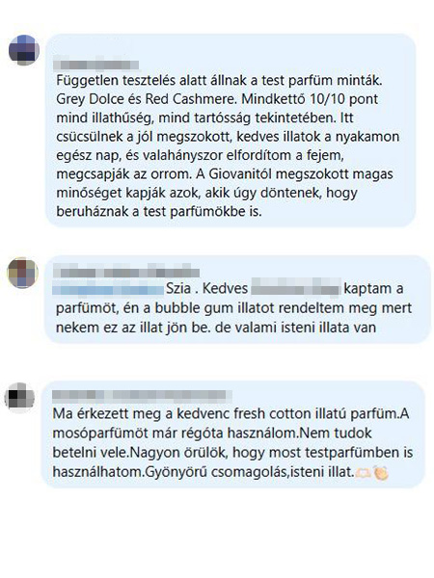Image resolution: width=434 pixels, height=578 pixels.
Task: Select the comment bubble about bubble gum scent
Action: coord(237,300)
